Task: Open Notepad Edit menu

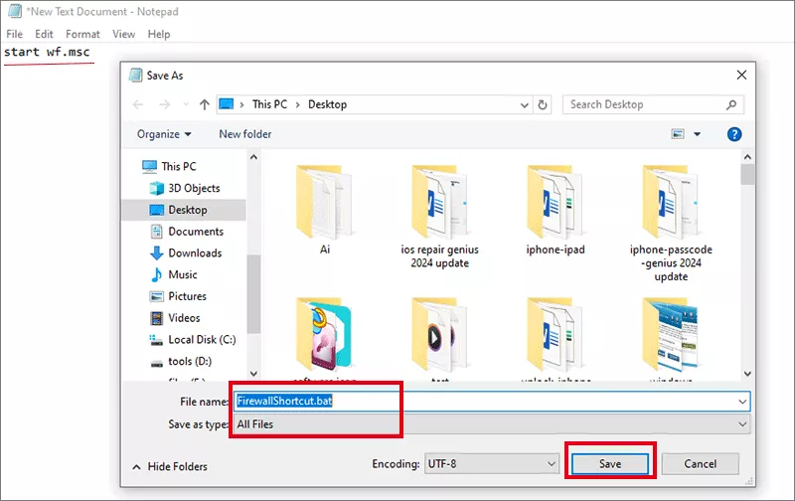Action: pos(44,34)
